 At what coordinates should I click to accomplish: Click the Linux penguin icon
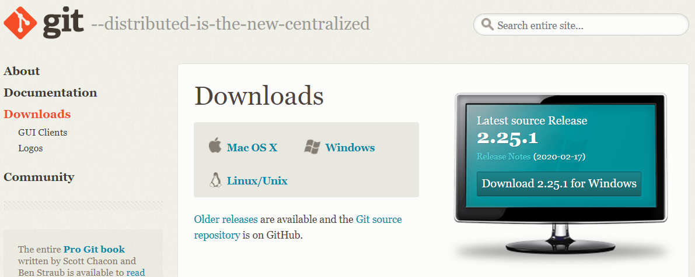click(215, 180)
